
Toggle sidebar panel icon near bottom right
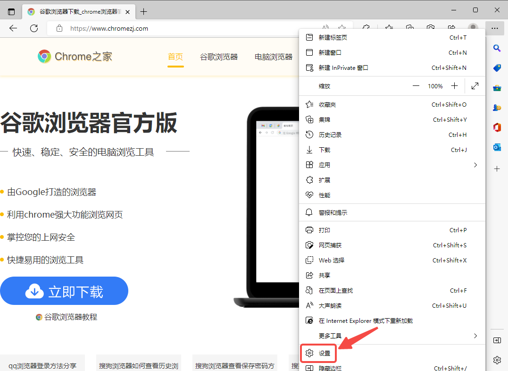pos(497,340)
